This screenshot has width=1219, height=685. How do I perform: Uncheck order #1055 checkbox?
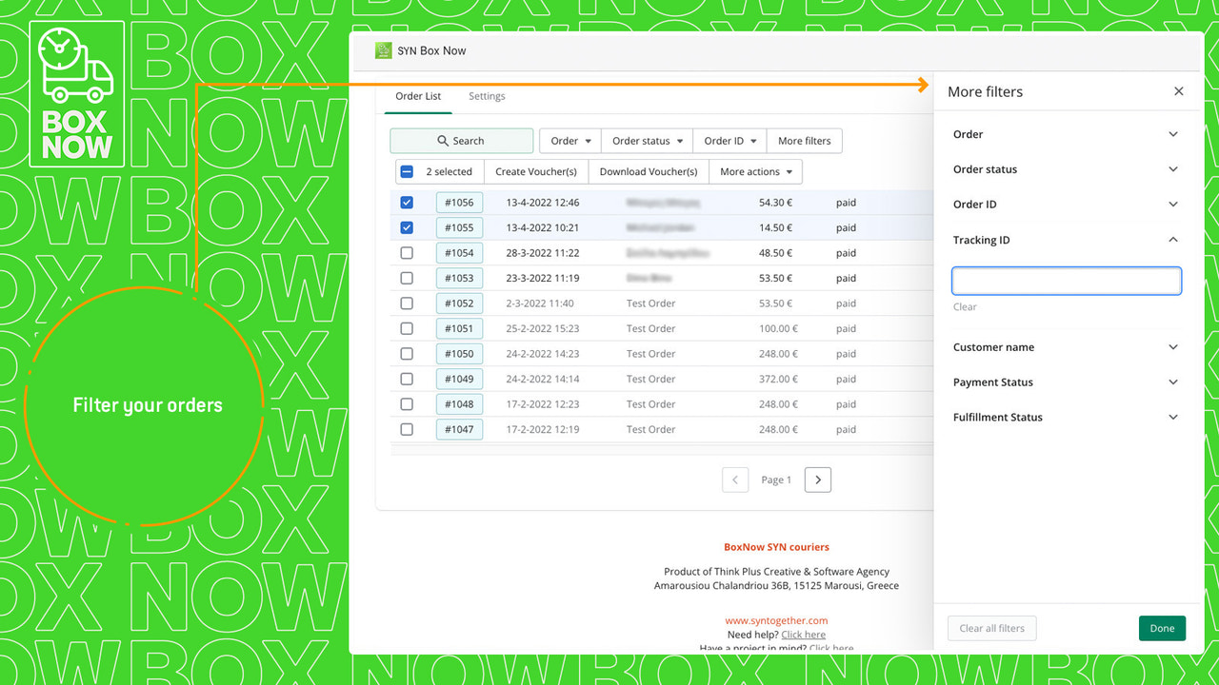pos(407,227)
